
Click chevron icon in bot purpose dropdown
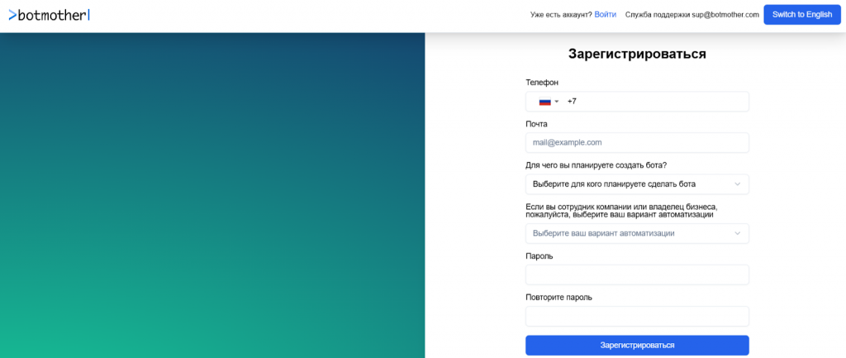click(x=737, y=184)
